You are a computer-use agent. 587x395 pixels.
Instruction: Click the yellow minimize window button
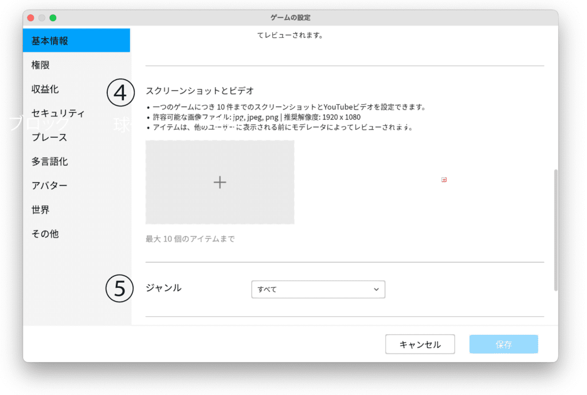click(x=42, y=18)
